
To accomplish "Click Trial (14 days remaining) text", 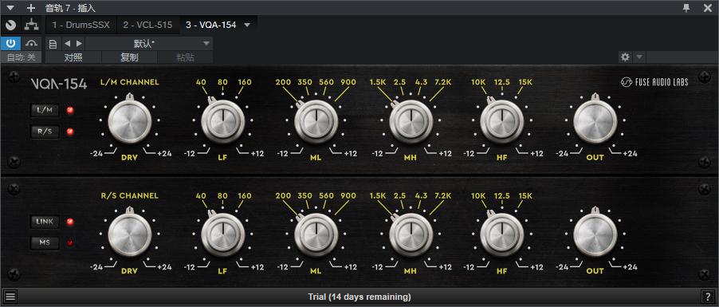I will click(x=359, y=297).
